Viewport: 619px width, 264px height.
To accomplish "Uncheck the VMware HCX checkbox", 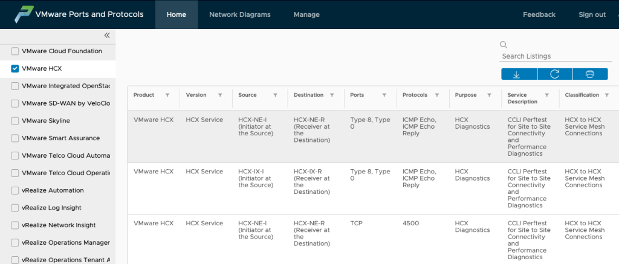I will point(15,69).
